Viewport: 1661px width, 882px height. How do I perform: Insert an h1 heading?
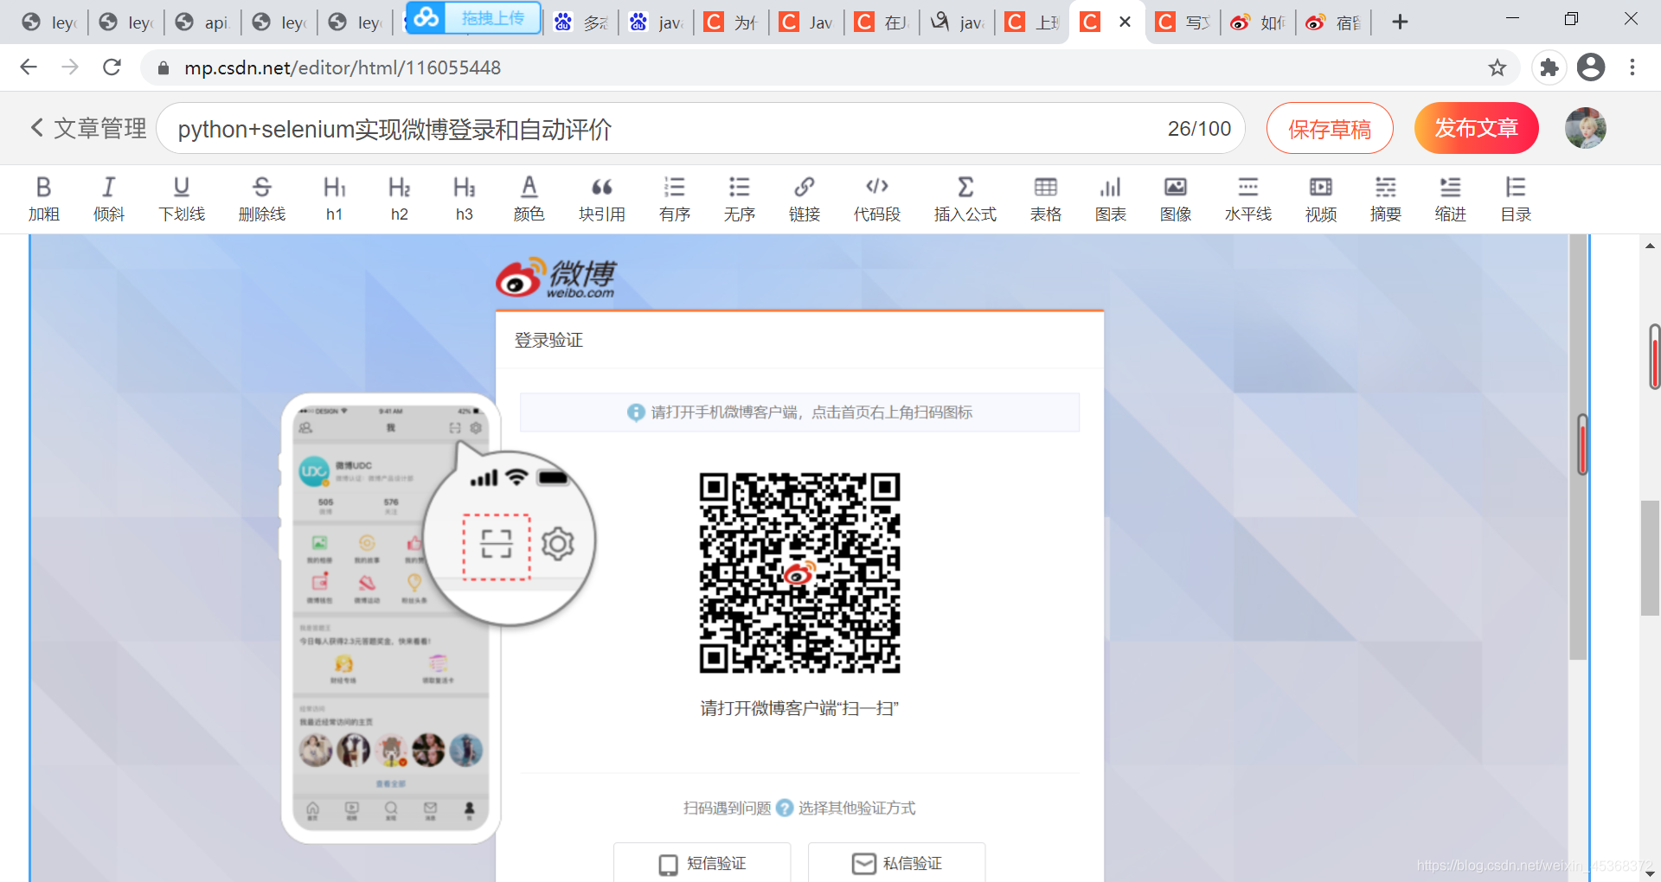click(334, 199)
